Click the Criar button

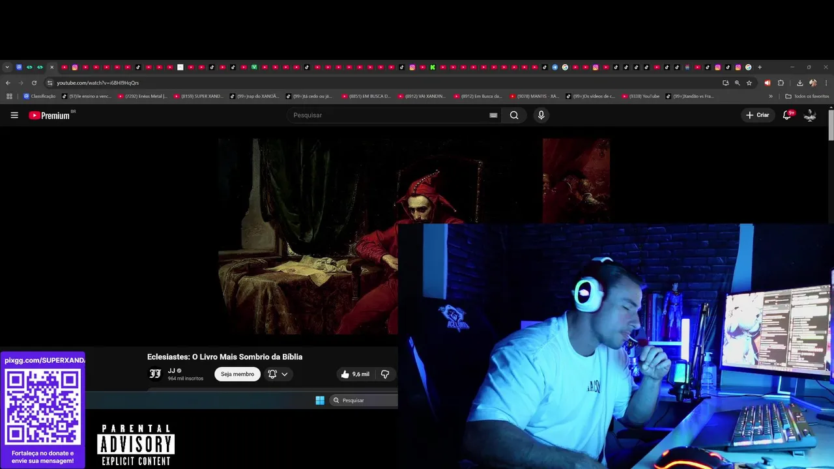coord(758,115)
